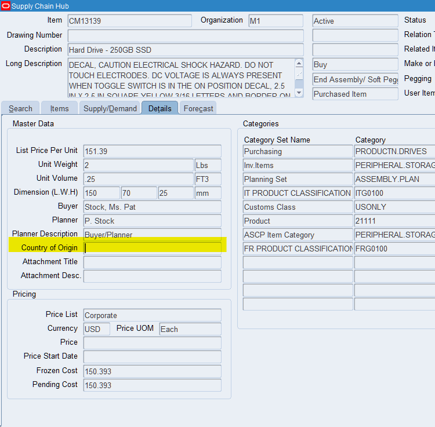Click the Lbs weight unit field
Image resolution: width=435 pixels, height=427 pixels.
tap(208, 165)
